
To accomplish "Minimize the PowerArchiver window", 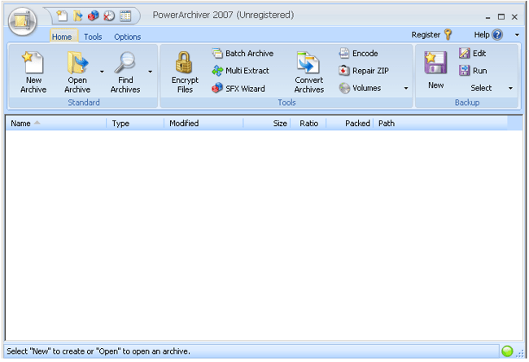I will coord(487,17).
